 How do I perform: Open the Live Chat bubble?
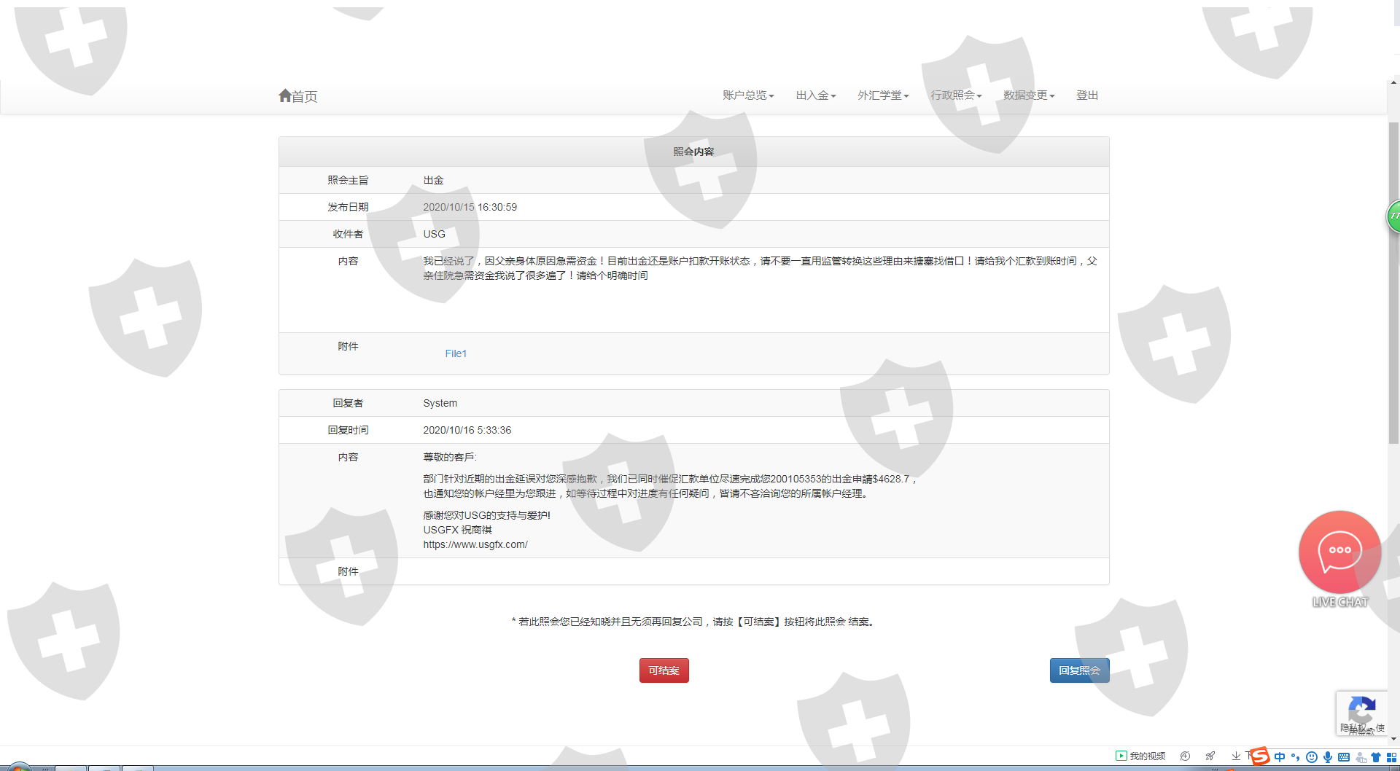point(1339,552)
